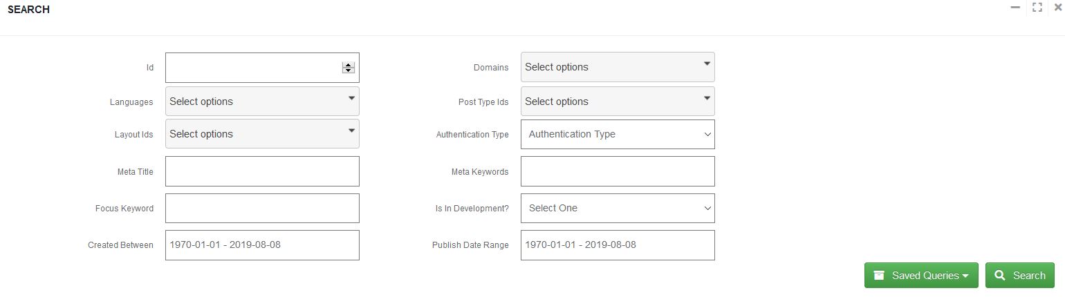Expand the Post Type Ids dropdown
Image resolution: width=1065 pixels, height=297 pixels.
pos(617,101)
